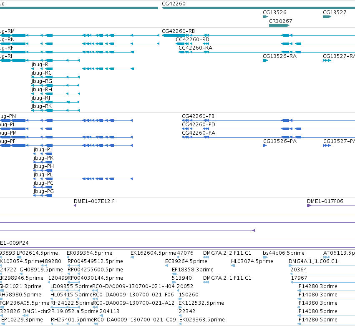Click the teal bar glyph under CR30267
355x326 pixels.
pyautogui.click(x=279, y=25)
